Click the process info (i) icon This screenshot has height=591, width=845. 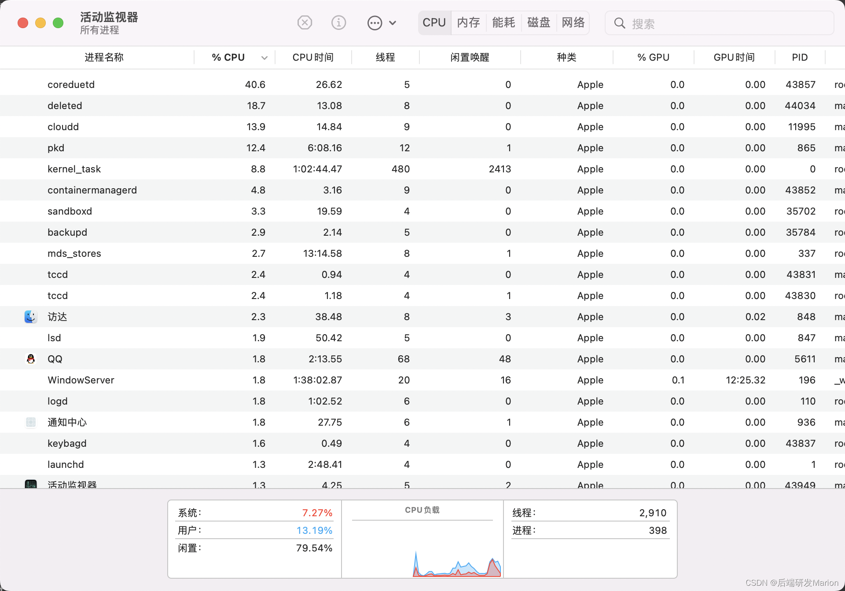pos(338,22)
